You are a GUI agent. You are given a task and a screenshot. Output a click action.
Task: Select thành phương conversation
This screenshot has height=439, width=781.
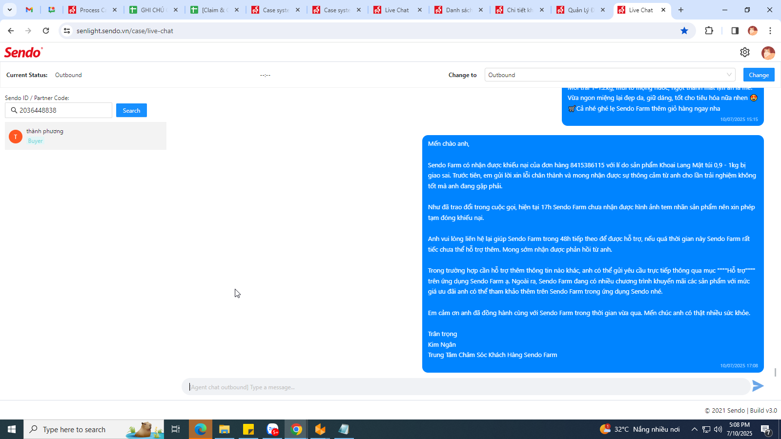click(x=85, y=136)
